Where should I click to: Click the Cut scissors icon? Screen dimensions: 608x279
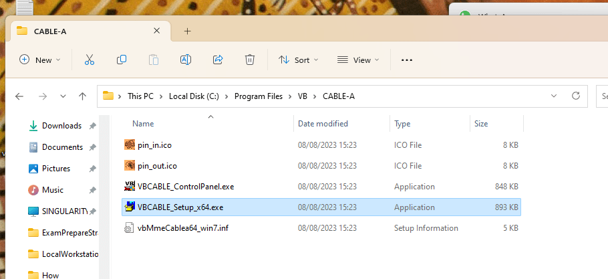[x=89, y=60]
